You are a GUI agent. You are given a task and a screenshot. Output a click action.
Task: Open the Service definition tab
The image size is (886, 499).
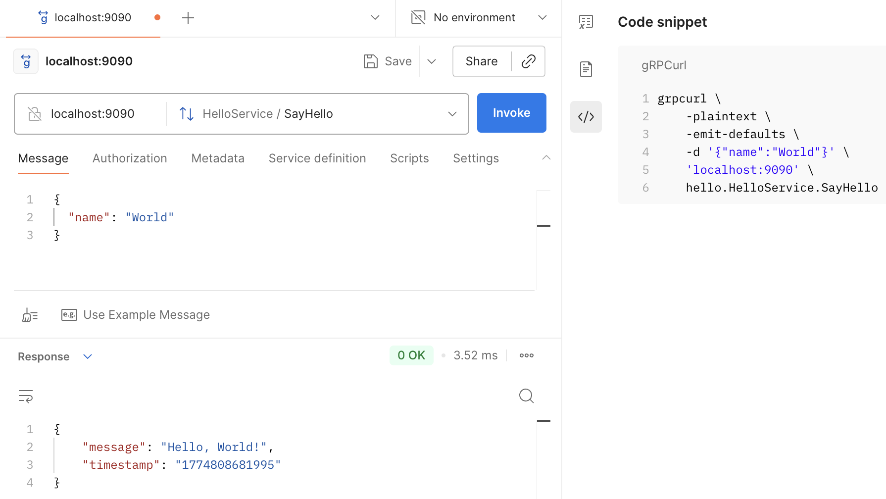click(317, 158)
